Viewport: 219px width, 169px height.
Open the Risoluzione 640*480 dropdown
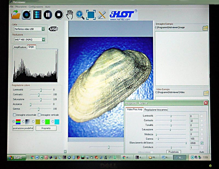point(43,40)
